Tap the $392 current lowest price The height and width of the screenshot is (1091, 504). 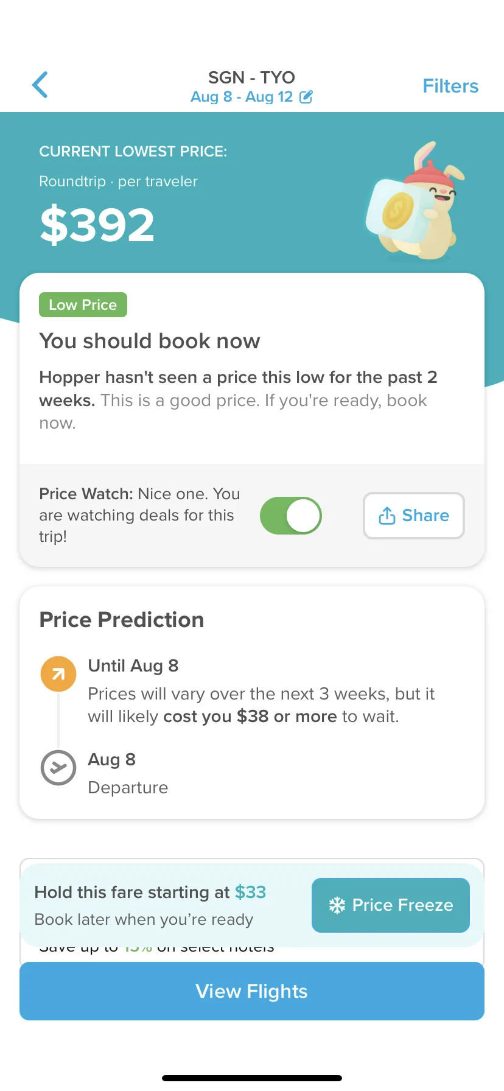click(97, 225)
